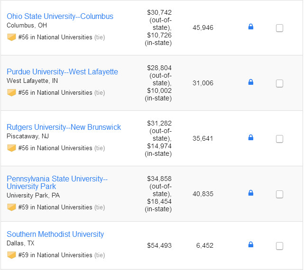Click Penn State's ranking badge icon
304x270 pixels.
(11, 207)
